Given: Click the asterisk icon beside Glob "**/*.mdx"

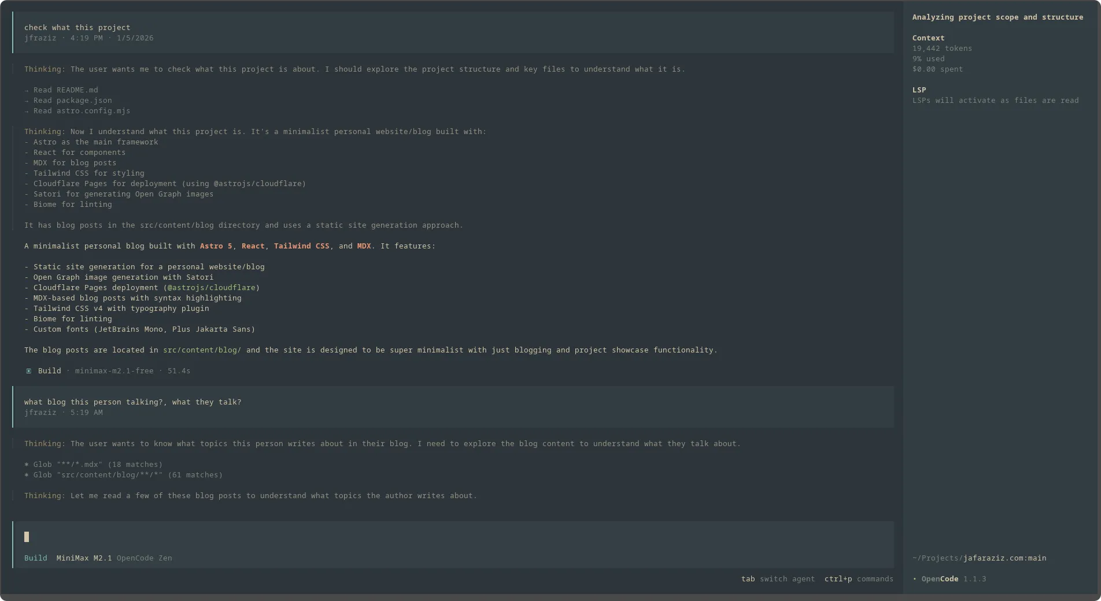Looking at the screenshot, I should (x=27, y=464).
